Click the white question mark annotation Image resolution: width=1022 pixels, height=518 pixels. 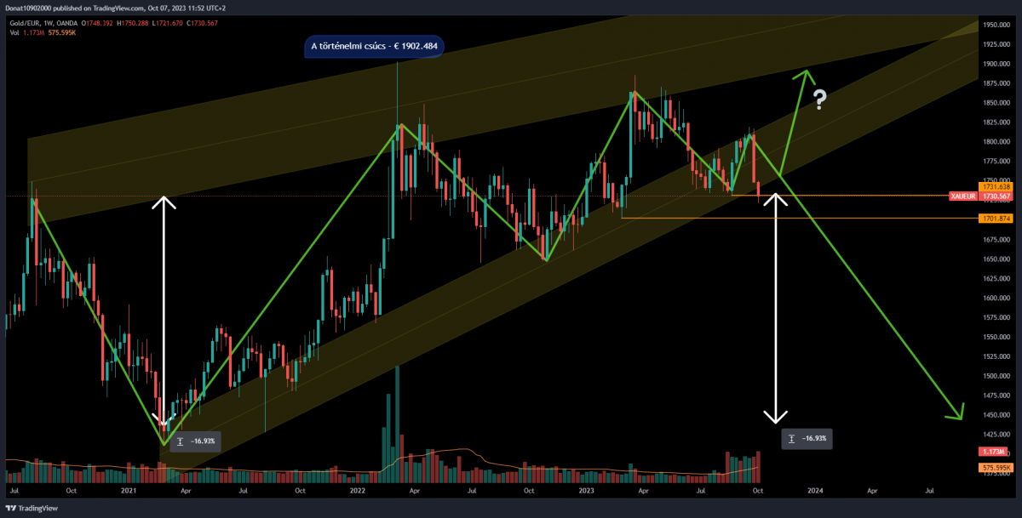[819, 100]
